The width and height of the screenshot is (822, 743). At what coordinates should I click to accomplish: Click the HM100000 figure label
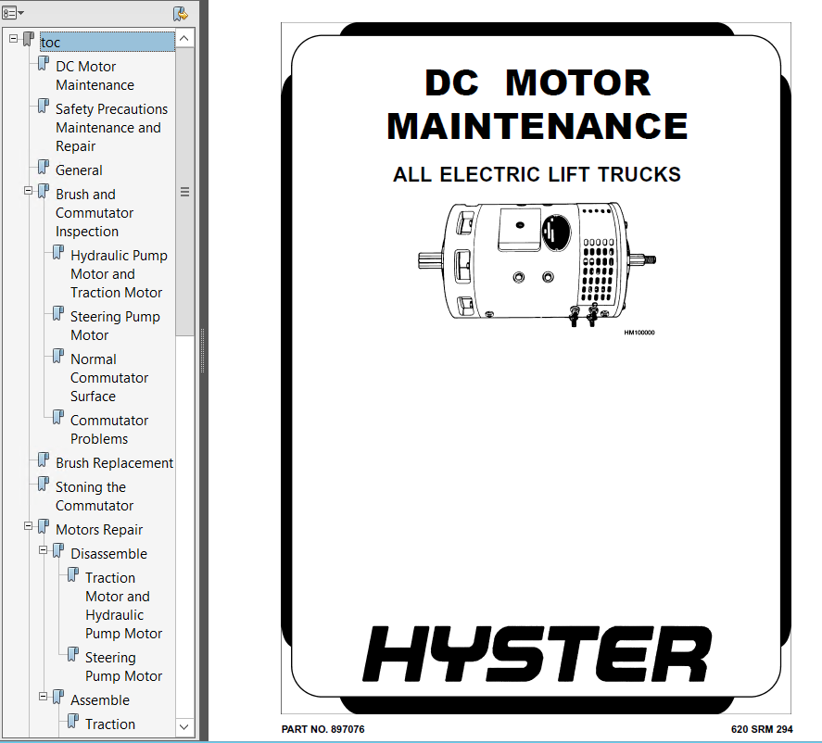639,333
